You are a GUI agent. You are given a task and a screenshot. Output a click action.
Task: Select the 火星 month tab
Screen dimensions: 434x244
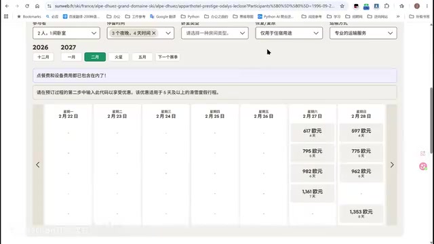[119, 57]
